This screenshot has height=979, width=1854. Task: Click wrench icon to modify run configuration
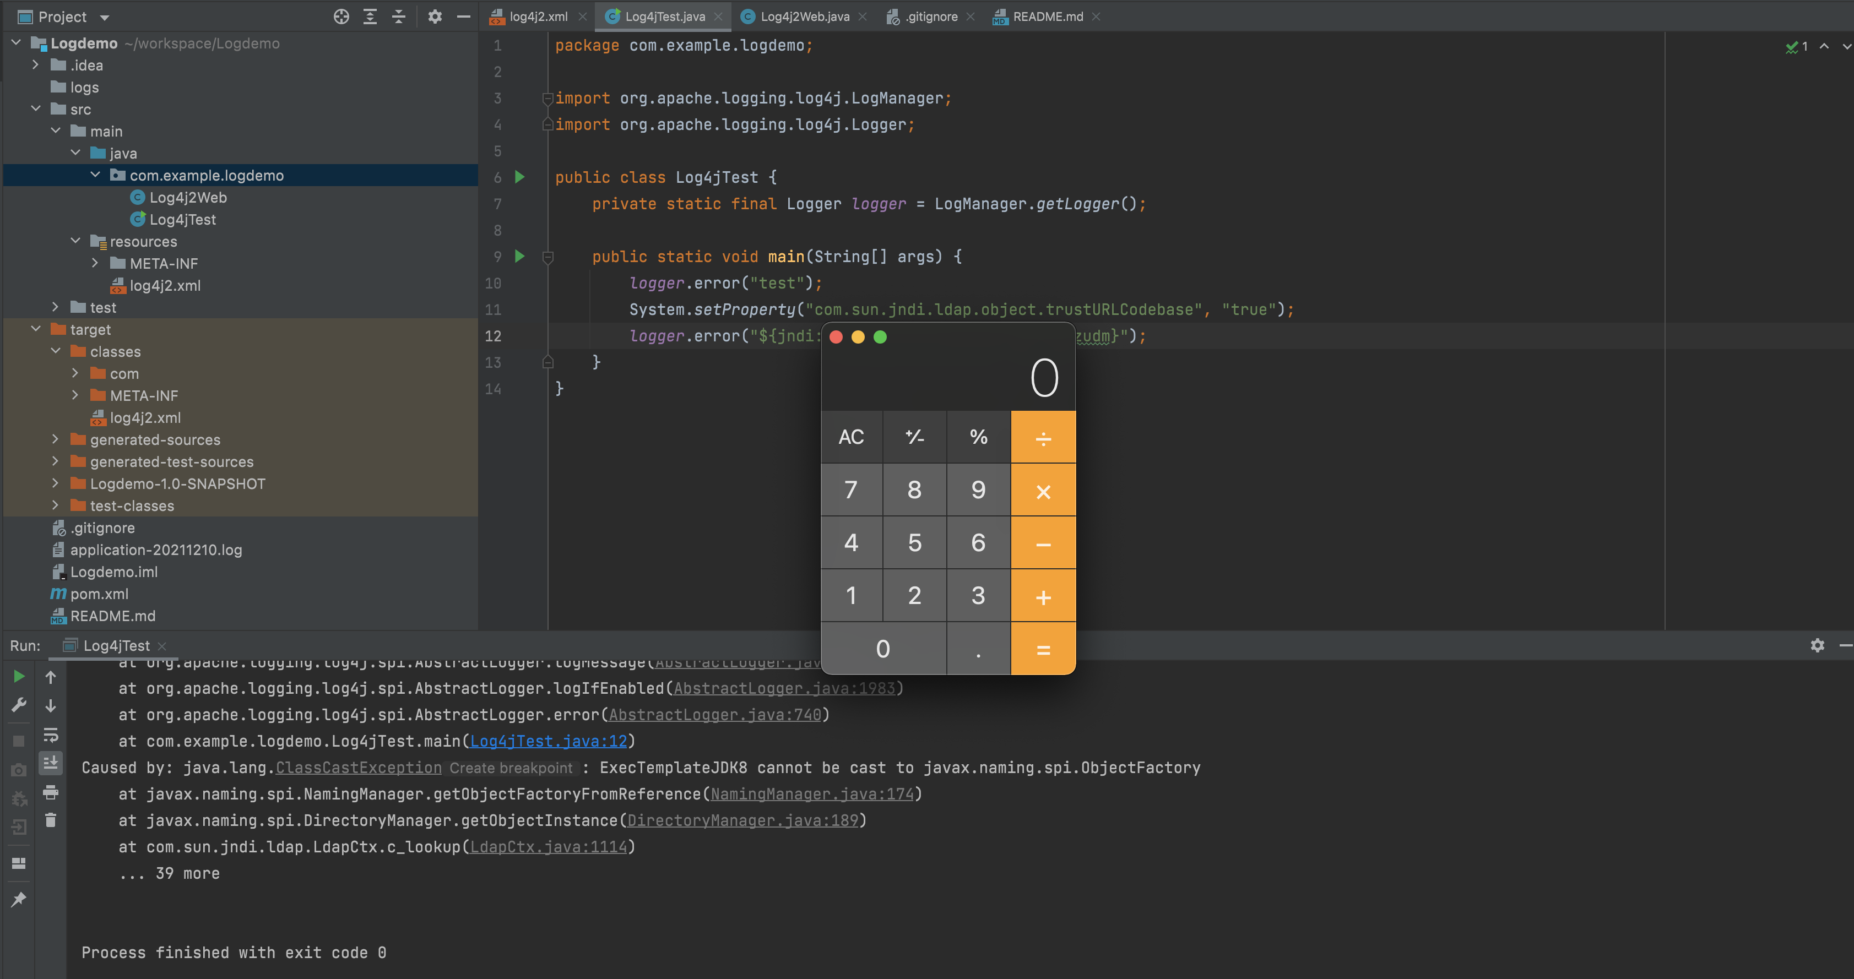19,705
